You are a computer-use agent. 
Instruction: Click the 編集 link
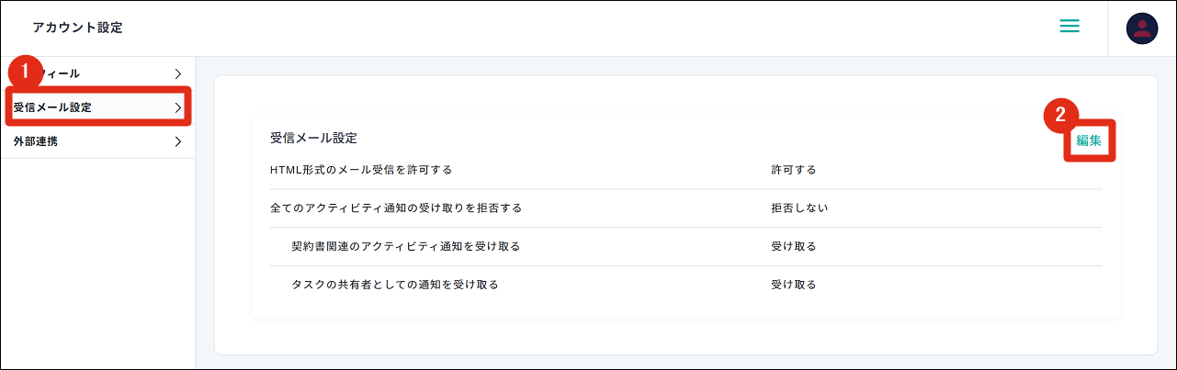click(x=1089, y=140)
